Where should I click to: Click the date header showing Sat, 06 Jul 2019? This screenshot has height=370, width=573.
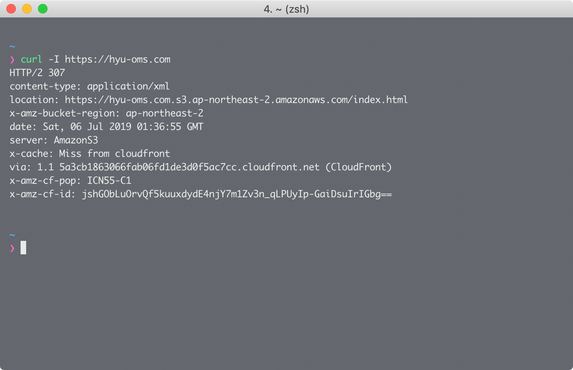point(106,126)
